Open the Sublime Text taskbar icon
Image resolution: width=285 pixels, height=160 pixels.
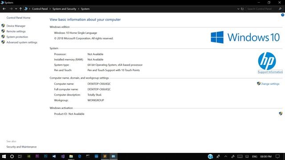(105, 156)
